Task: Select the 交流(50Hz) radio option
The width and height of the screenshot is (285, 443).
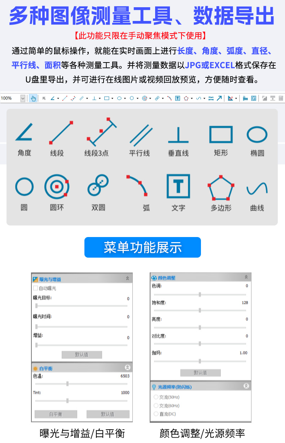Action: click(x=156, y=397)
